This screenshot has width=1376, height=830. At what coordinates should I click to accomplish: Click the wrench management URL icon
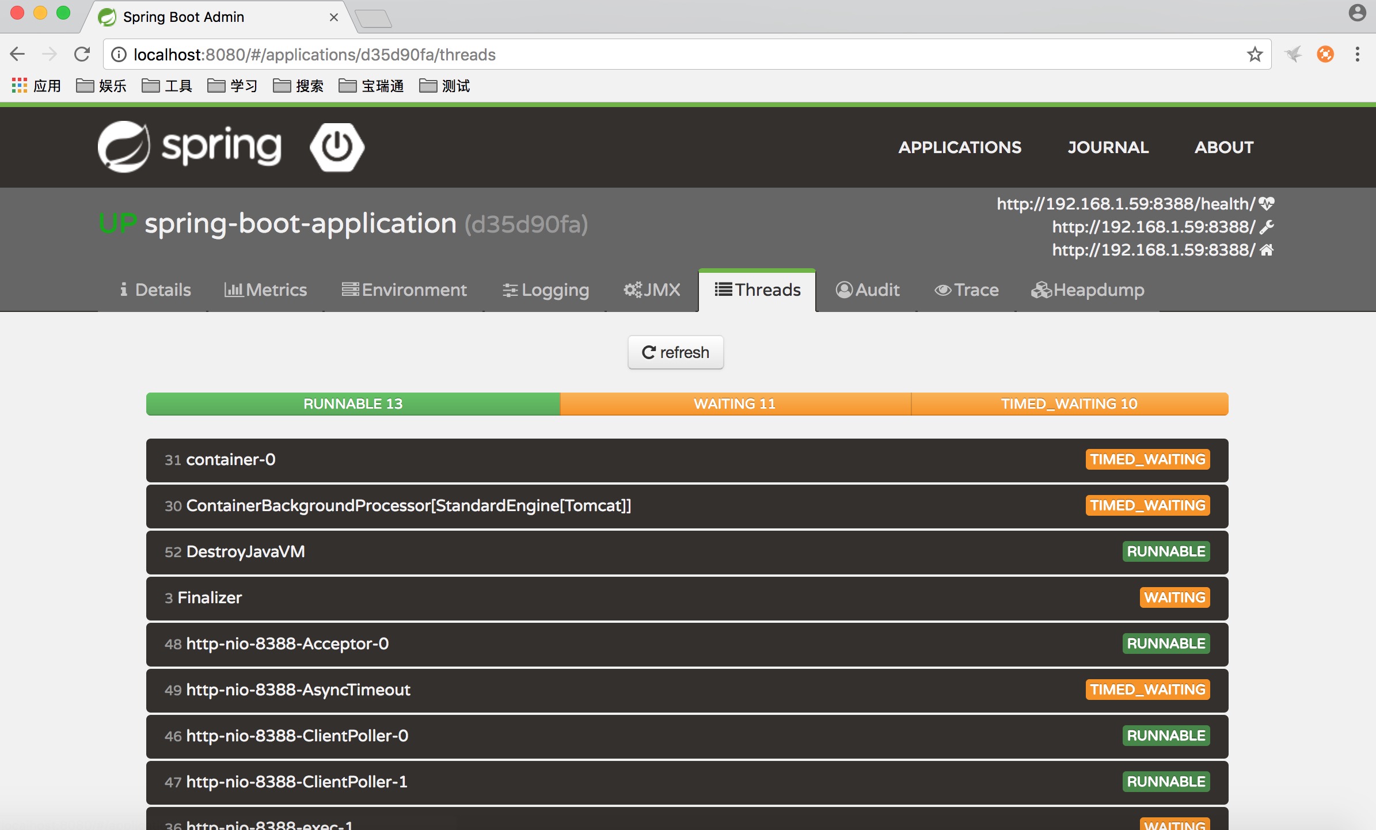pyautogui.click(x=1267, y=227)
